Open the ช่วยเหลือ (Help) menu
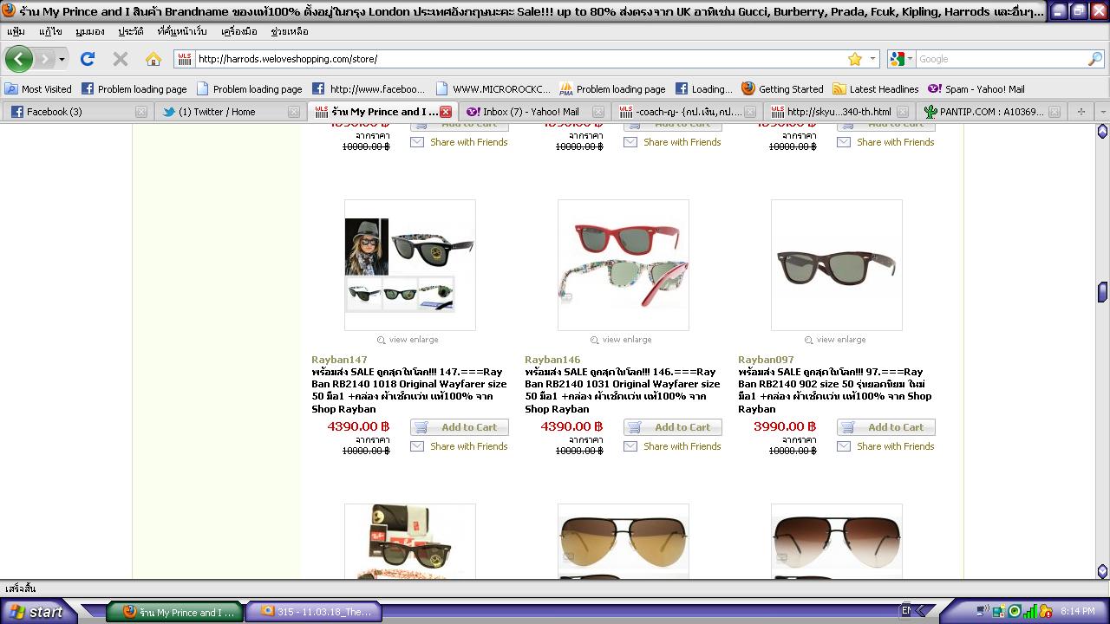 point(289,31)
